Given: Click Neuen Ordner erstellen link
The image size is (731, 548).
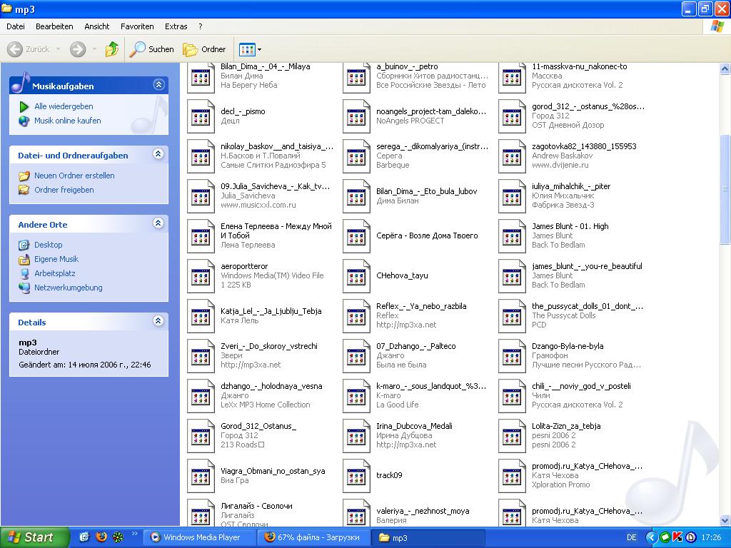Looking at the screenshot, I should click(74, 176).
